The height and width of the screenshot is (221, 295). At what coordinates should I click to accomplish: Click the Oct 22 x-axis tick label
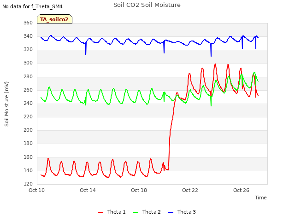(x=190, y=190)
